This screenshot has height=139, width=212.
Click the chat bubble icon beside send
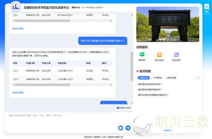(x=121, y=128)
